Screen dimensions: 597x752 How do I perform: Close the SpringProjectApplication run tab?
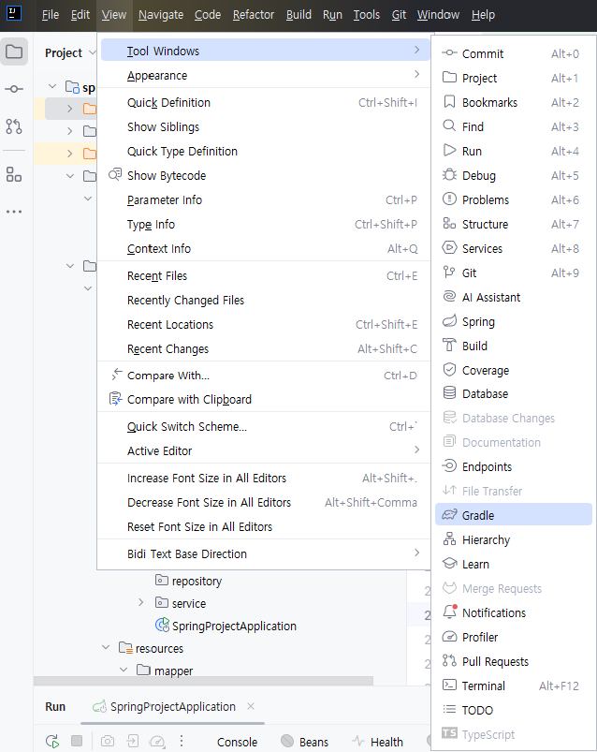tap(251, 706)
